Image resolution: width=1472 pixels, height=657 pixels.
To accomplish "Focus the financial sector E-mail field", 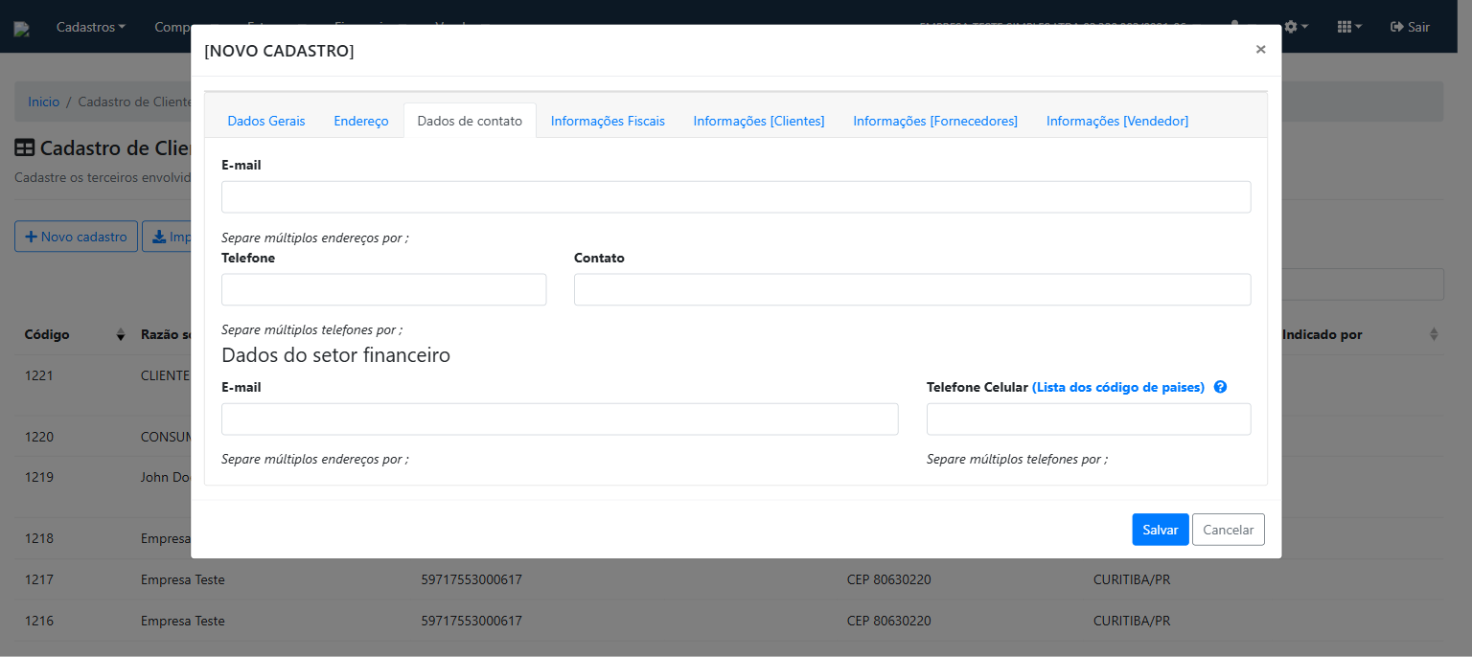I will pyautogui.click(x=560, y=419).
